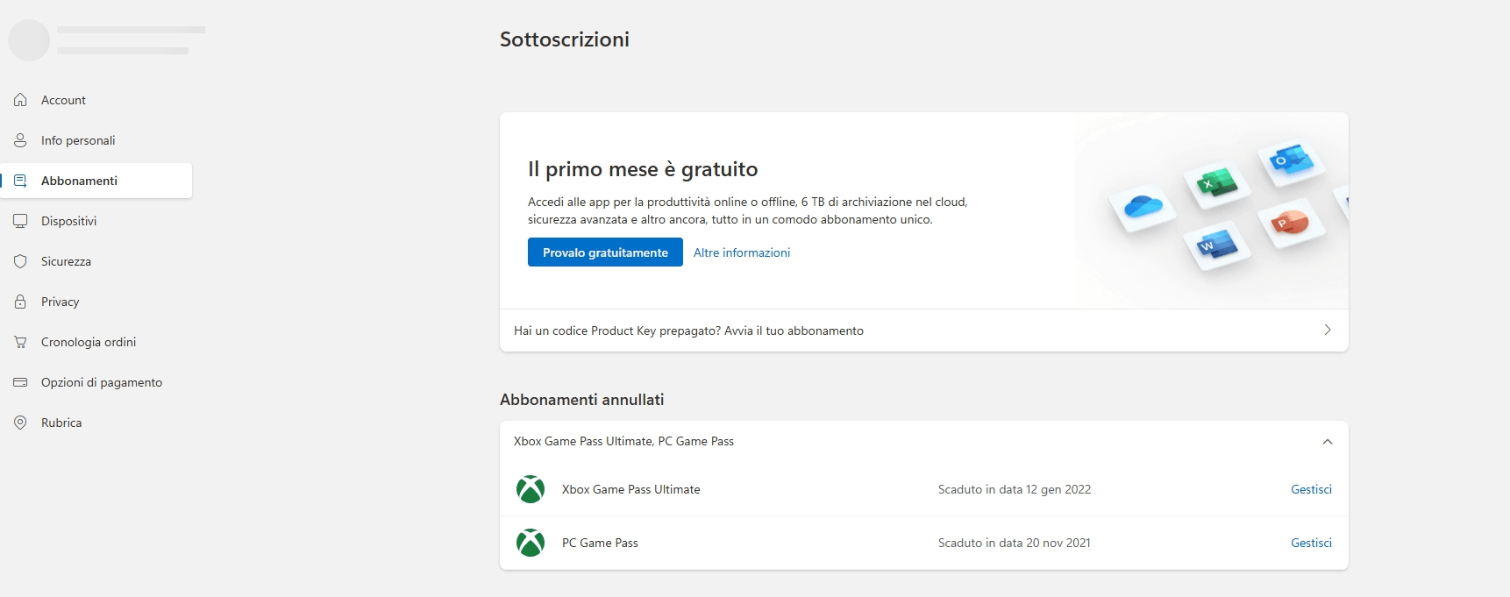Click the Xbox logo beside PC Game Pass
Image resolution: width=1510 pixels, height=597 pixels.
(531, 543)
